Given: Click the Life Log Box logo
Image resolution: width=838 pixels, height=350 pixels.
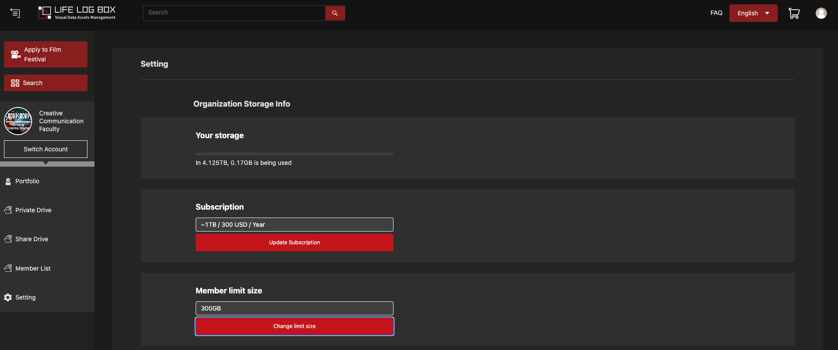Looking at the screenshot, I should coord(77,13).
